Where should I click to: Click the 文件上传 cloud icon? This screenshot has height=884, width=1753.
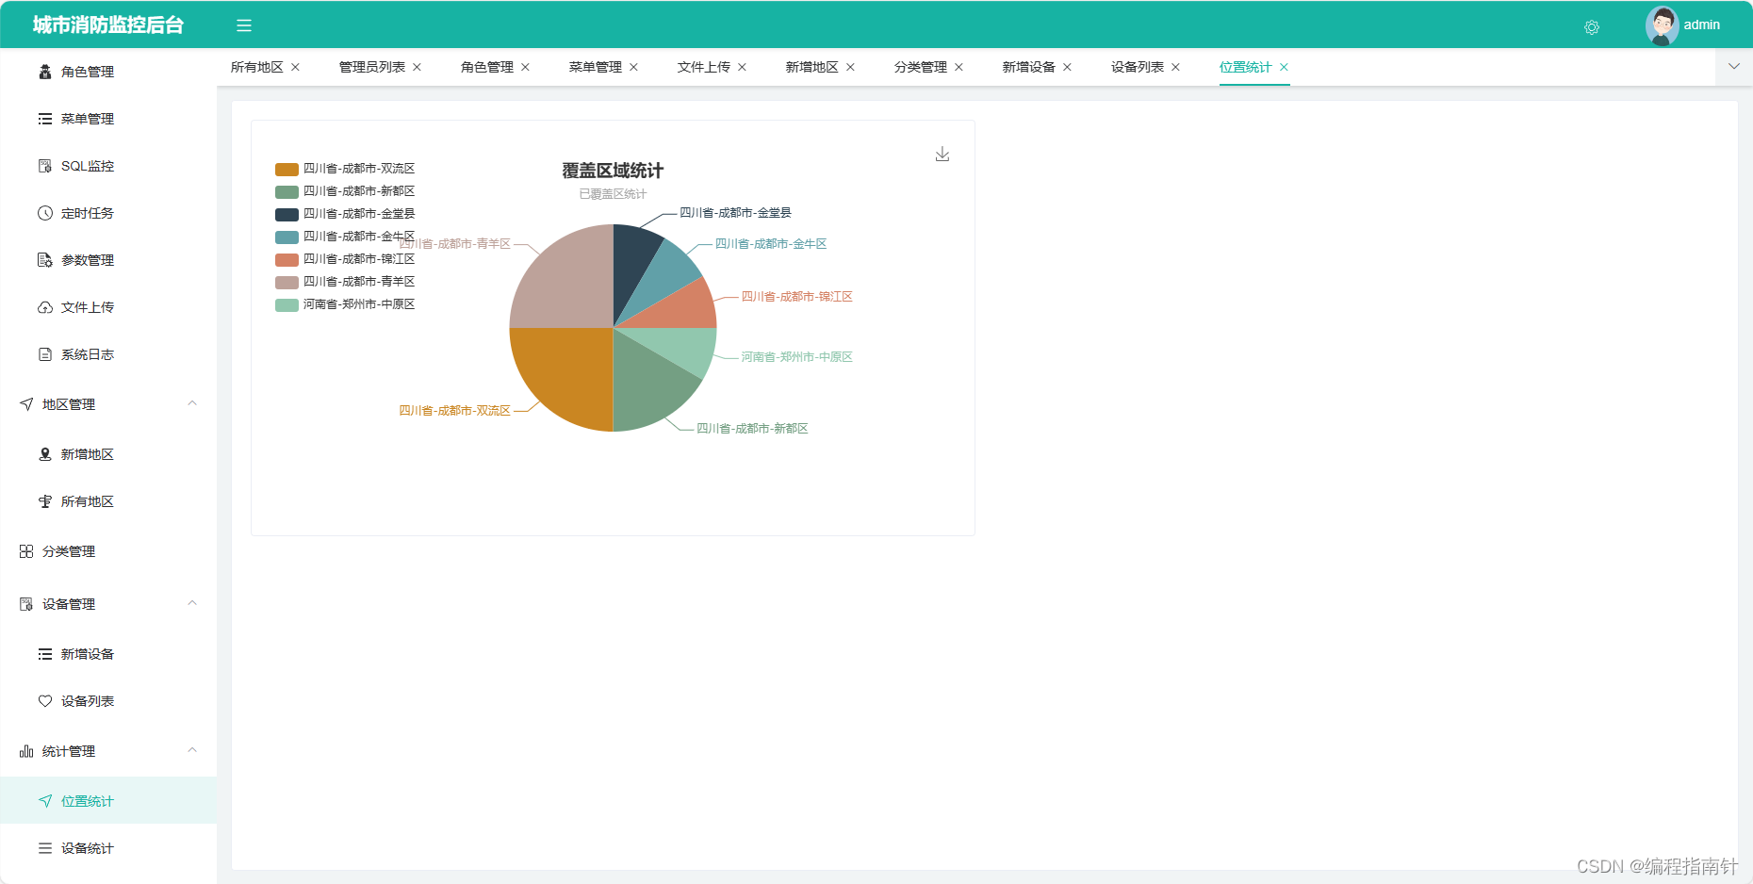[x=45, y=307]
